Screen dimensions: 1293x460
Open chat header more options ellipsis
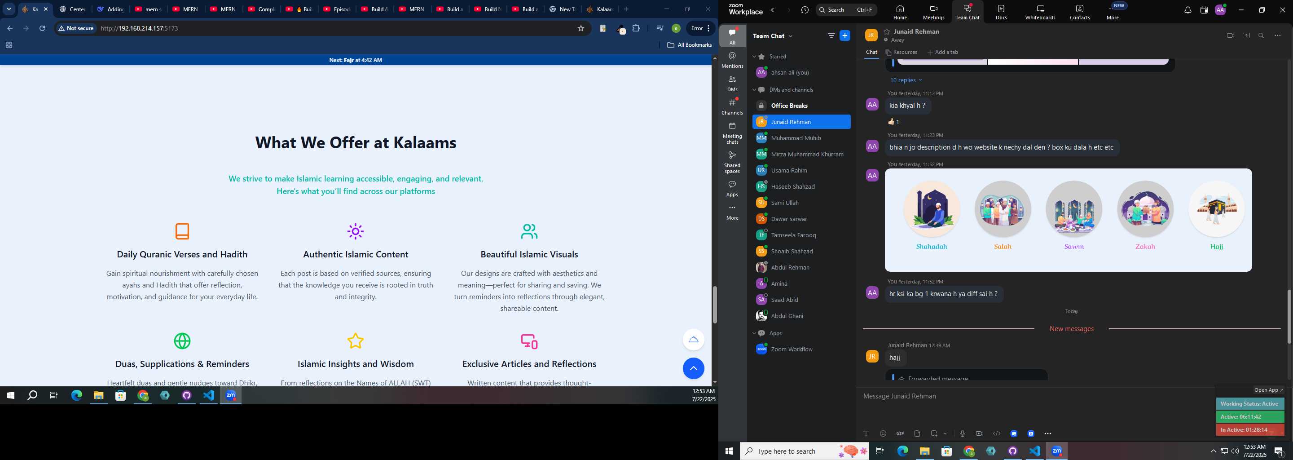tap(1277, 35)
